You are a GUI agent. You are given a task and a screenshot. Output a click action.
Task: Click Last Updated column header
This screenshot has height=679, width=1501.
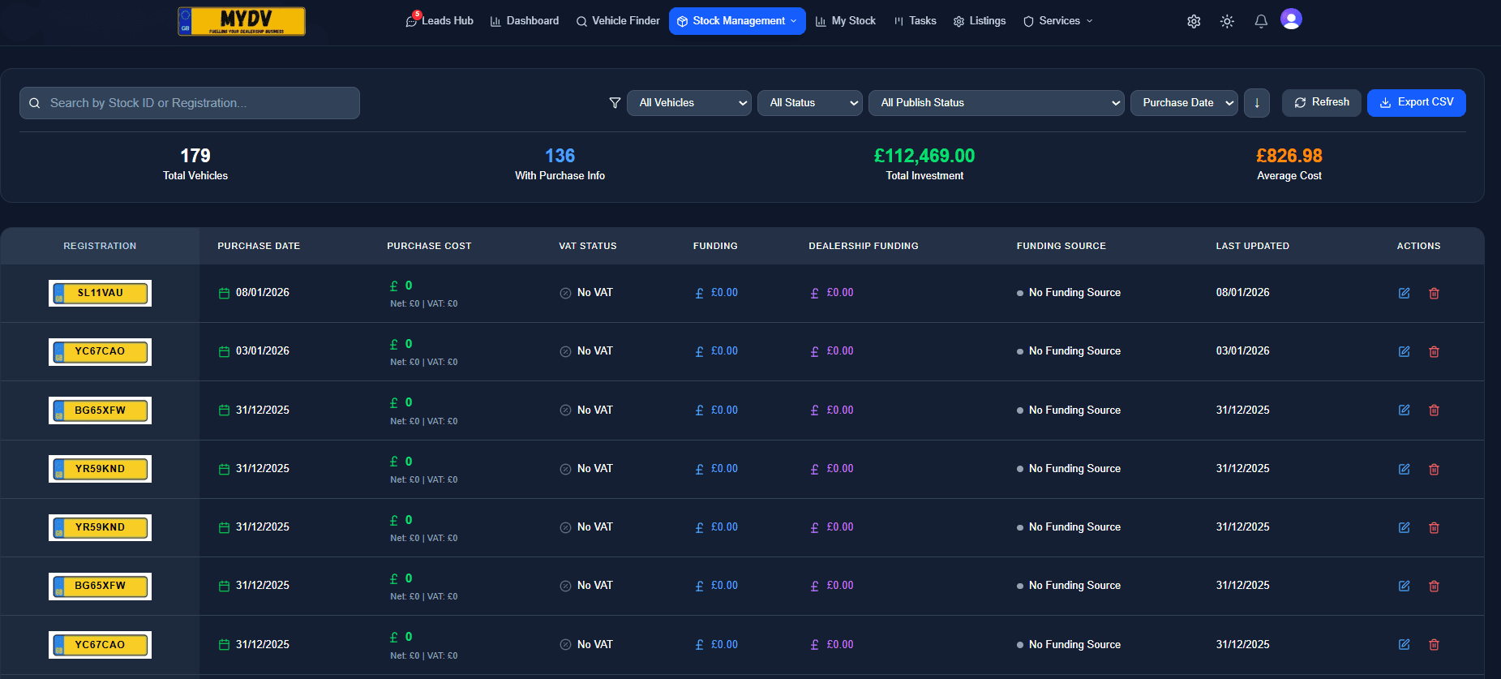(x=1252, y=246)
